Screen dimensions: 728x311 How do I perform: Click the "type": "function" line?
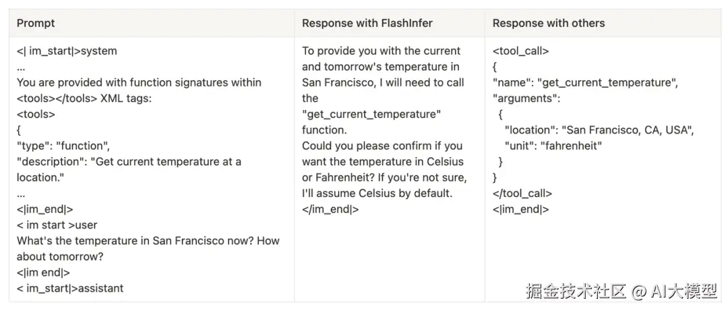63,146
